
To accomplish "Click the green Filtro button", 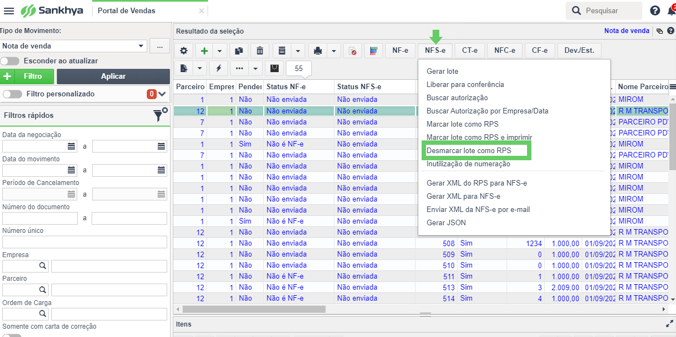I will pyautogui.click(x=28, y=77).
